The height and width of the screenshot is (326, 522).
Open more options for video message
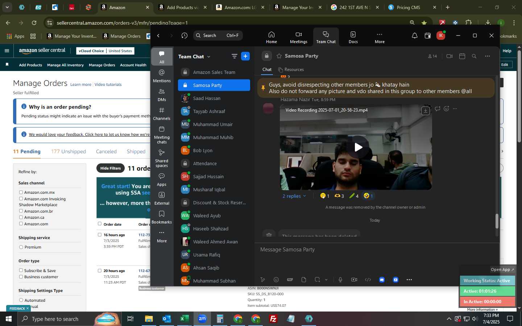(x=455, y=109)
